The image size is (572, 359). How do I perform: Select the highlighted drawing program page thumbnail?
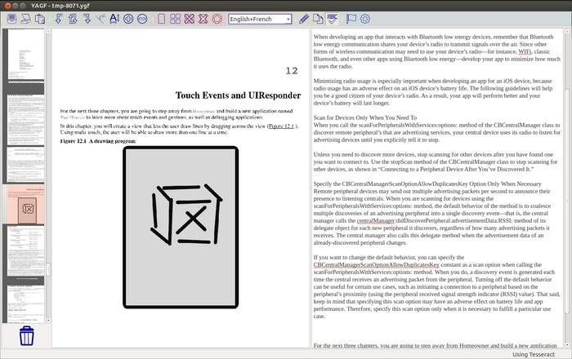point(25,205)
